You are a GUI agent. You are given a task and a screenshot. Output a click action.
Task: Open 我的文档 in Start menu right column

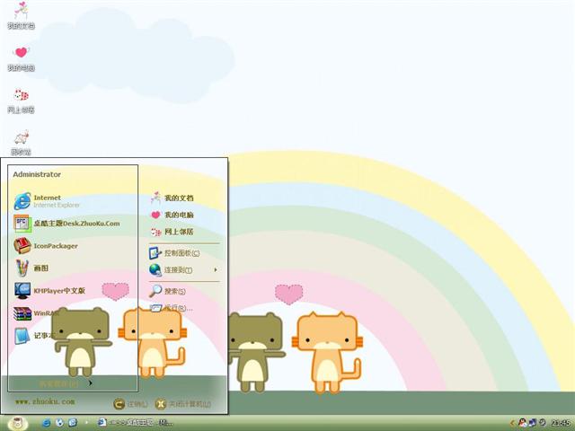(x=172, y=198)
